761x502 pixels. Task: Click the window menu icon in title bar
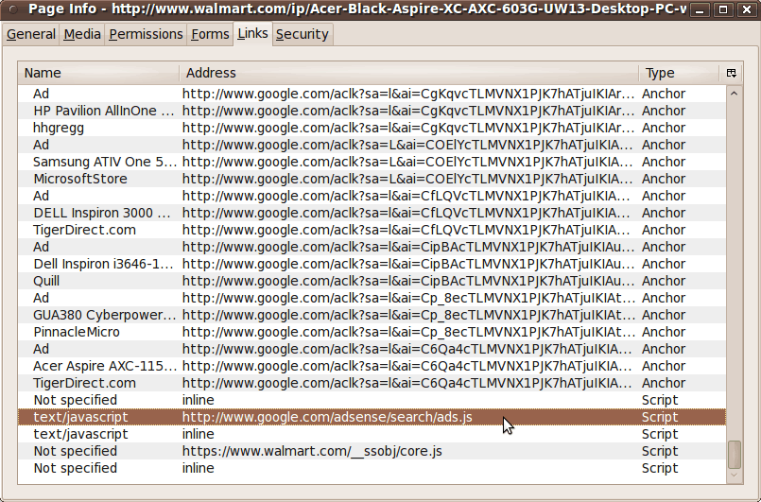coord(13,9)
